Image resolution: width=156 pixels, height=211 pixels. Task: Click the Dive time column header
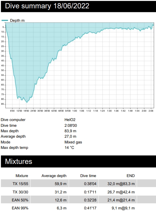tap(88, 176)
